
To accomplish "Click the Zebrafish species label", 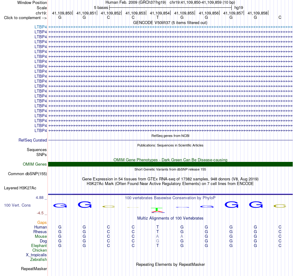I will tap(39, 259).
